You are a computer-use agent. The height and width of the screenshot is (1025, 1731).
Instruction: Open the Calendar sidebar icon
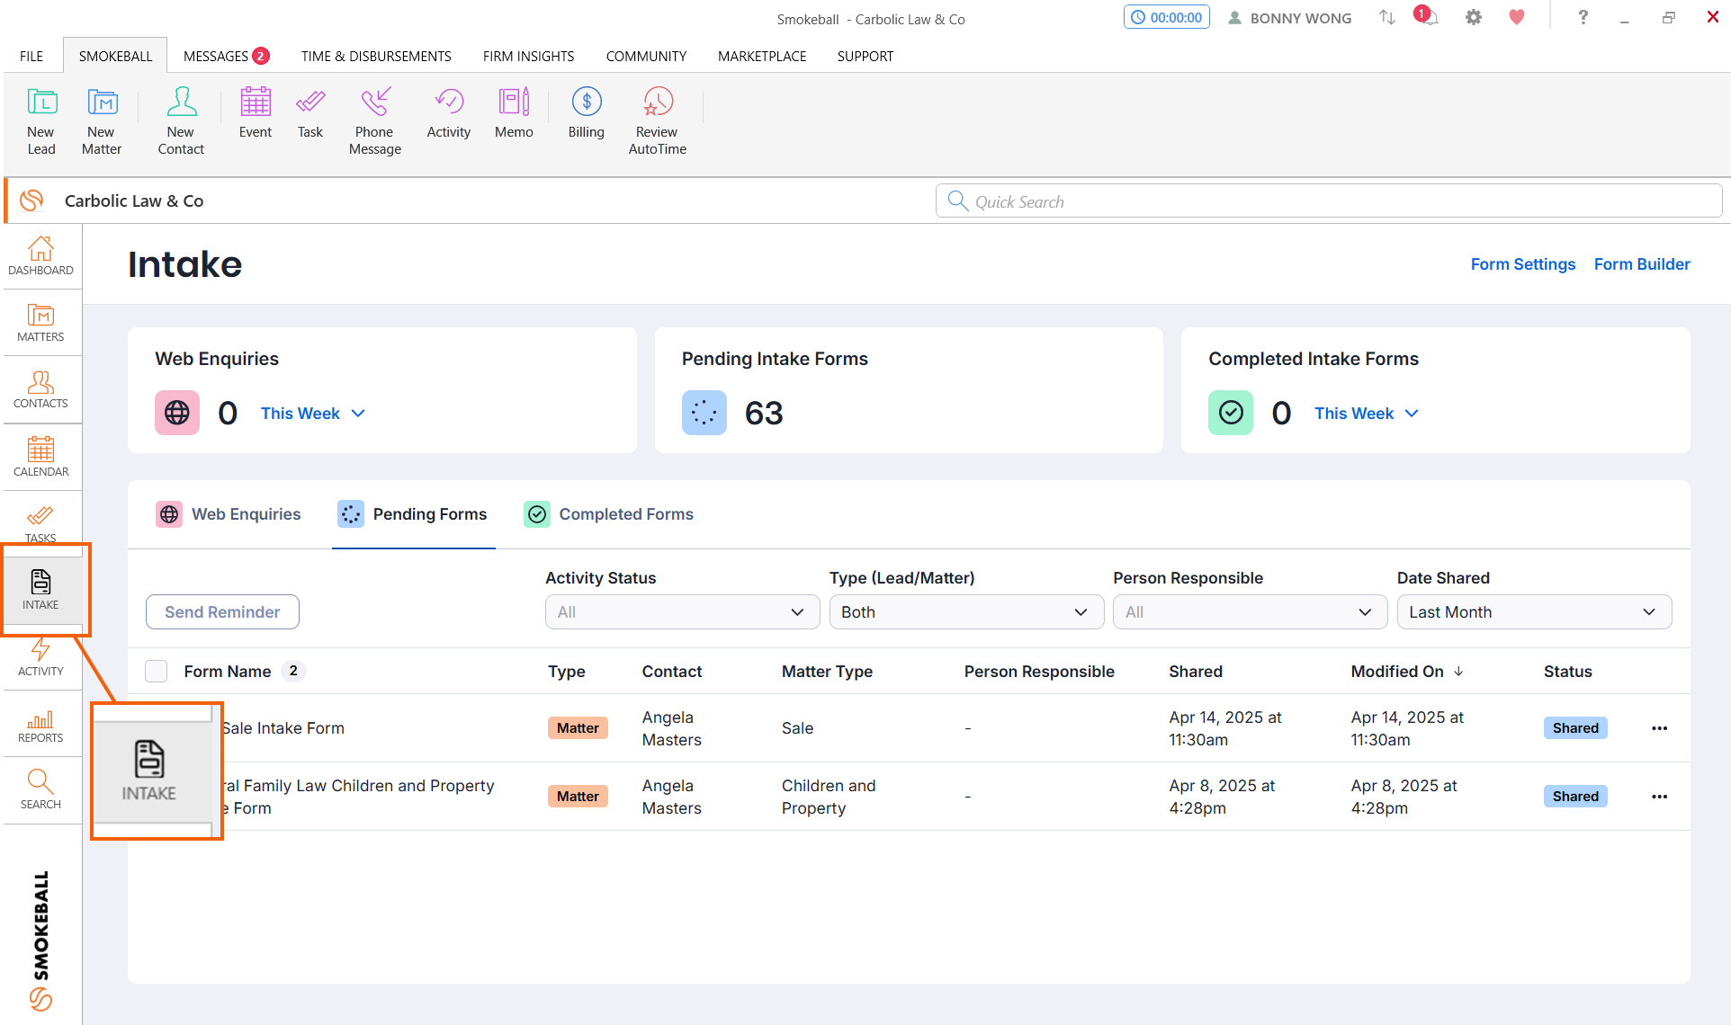(x=40, y=457)
